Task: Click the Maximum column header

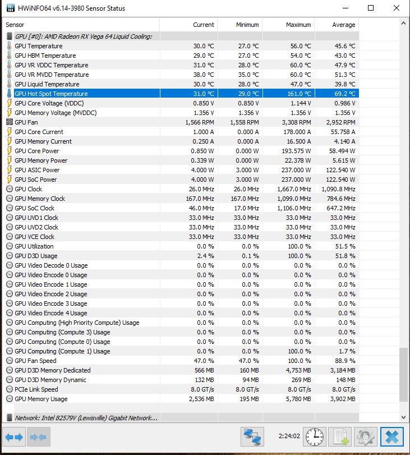Action: click(x=289, y=25)
